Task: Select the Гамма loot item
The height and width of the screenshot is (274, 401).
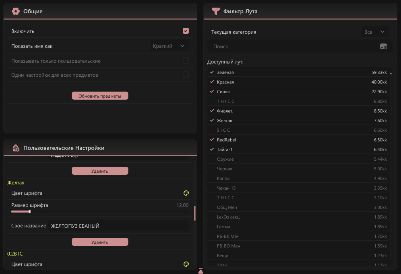Action: point(298,227)
